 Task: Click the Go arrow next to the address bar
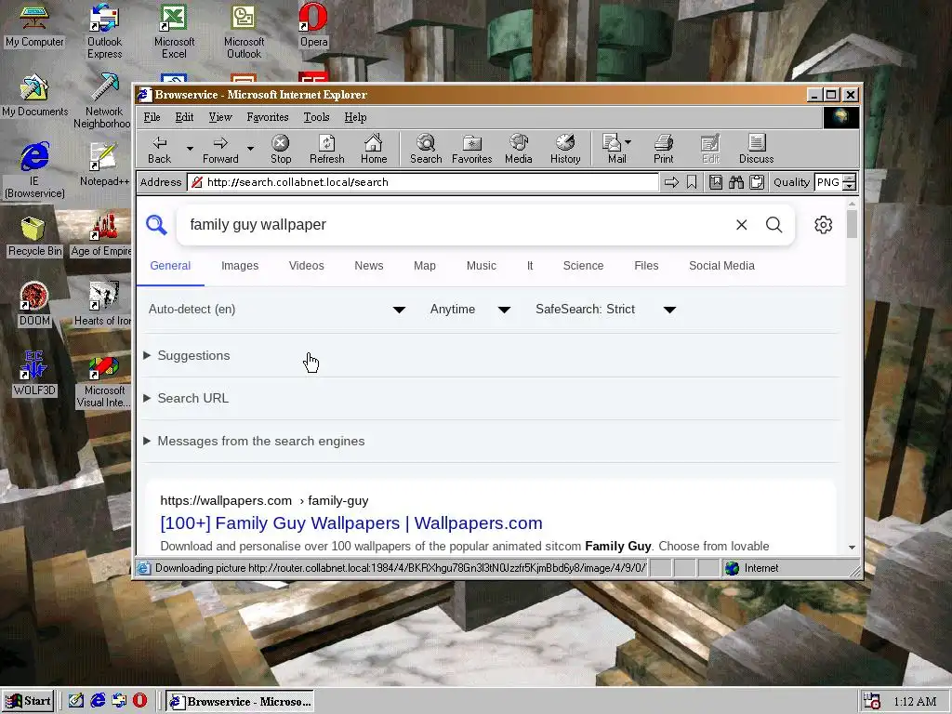tap(671, 182)
